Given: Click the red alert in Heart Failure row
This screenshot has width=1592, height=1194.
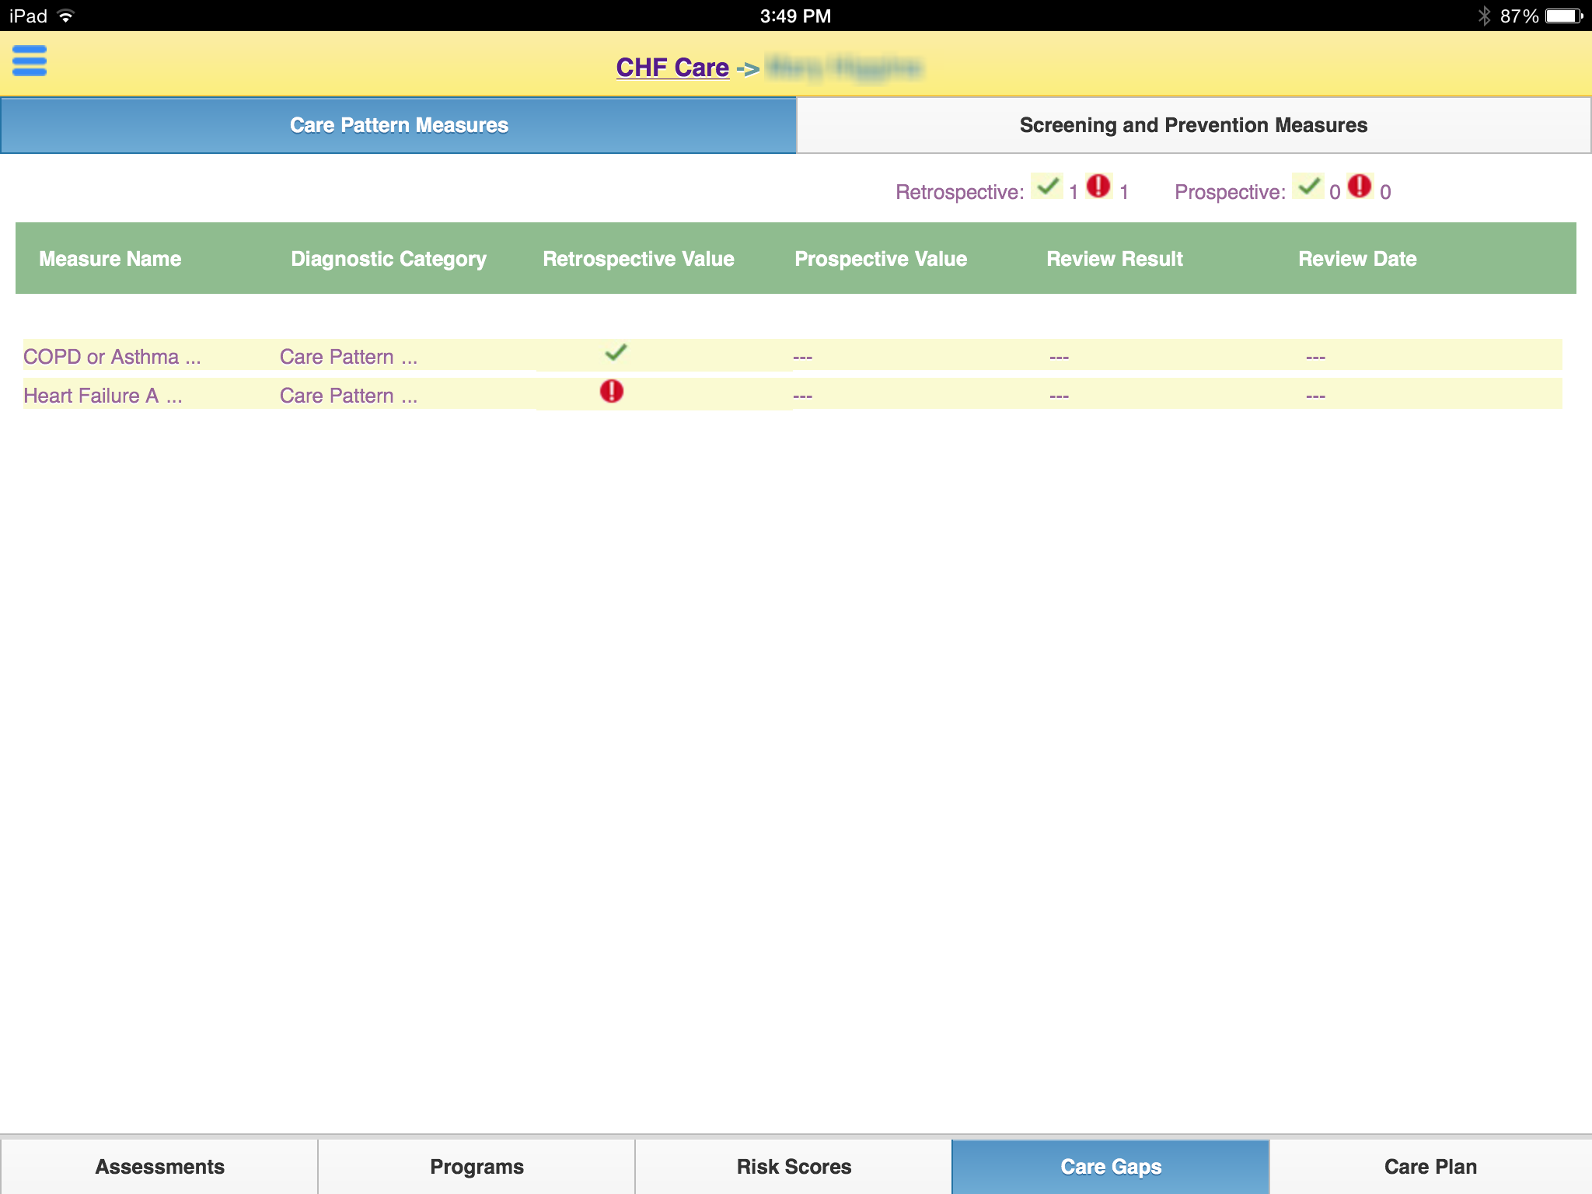Looking at the screenshot, I should click(x=612, y=391).
